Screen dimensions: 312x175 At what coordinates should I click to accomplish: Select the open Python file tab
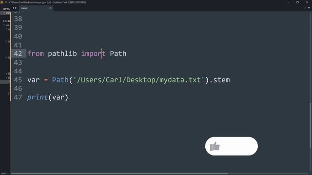coord(36,8)
